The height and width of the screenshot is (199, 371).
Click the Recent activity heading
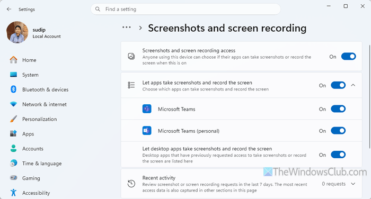(x=159, y=178)
